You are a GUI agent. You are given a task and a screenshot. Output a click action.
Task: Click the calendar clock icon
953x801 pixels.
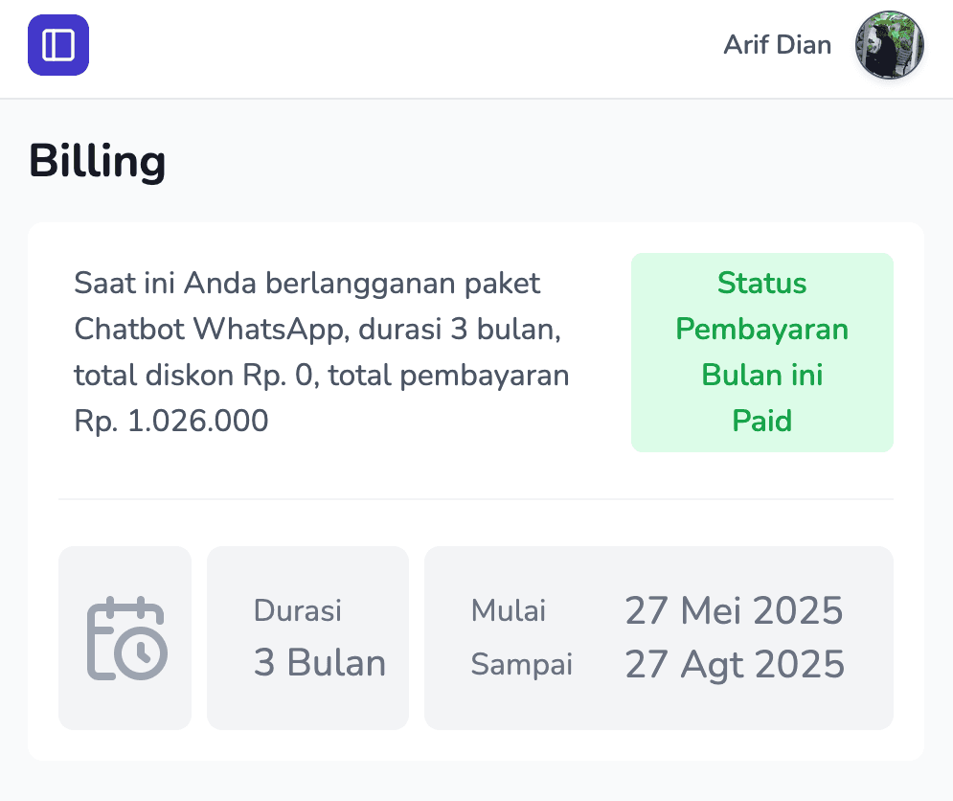[x=127, y=638]
